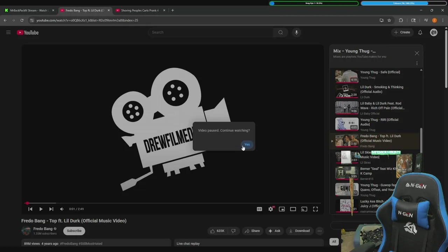Click Yes to continue watching
Viewport: 448px width, 252px height.
click(x=247, y=145)
